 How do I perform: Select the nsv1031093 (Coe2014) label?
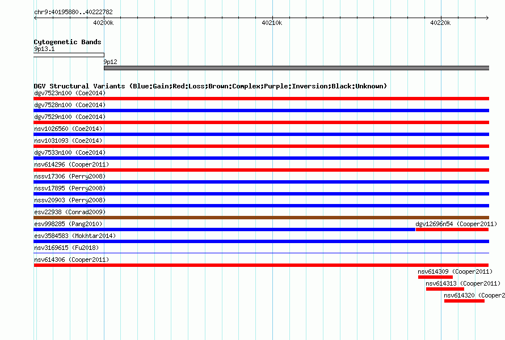[x=68, y=141]
